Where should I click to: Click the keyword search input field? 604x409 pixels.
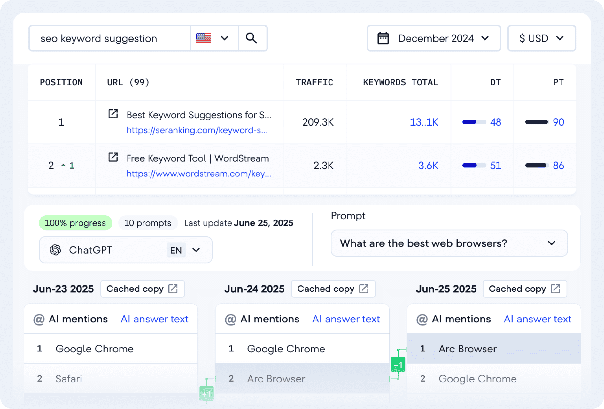pyautogui.click(x=110, y=38)
